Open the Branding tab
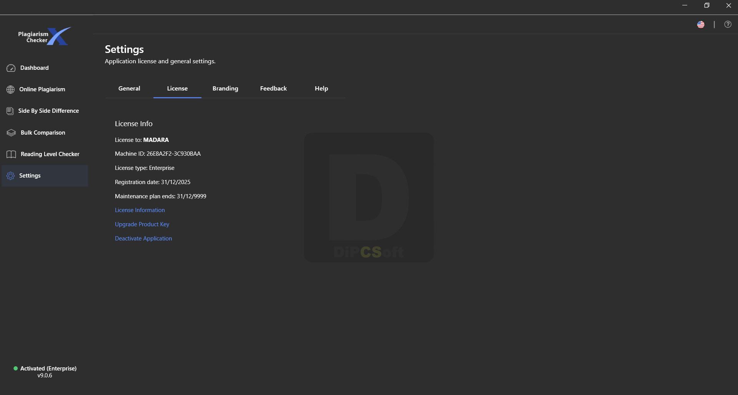The image size is (738, 395). click(x=225, y=89)
